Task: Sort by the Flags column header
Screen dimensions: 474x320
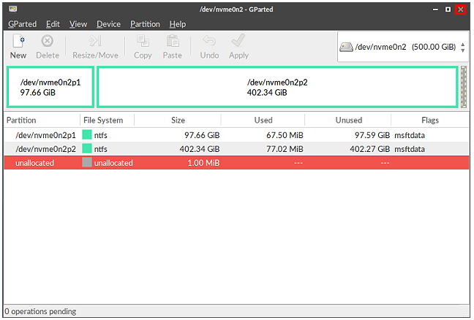Action: [430, 120]
